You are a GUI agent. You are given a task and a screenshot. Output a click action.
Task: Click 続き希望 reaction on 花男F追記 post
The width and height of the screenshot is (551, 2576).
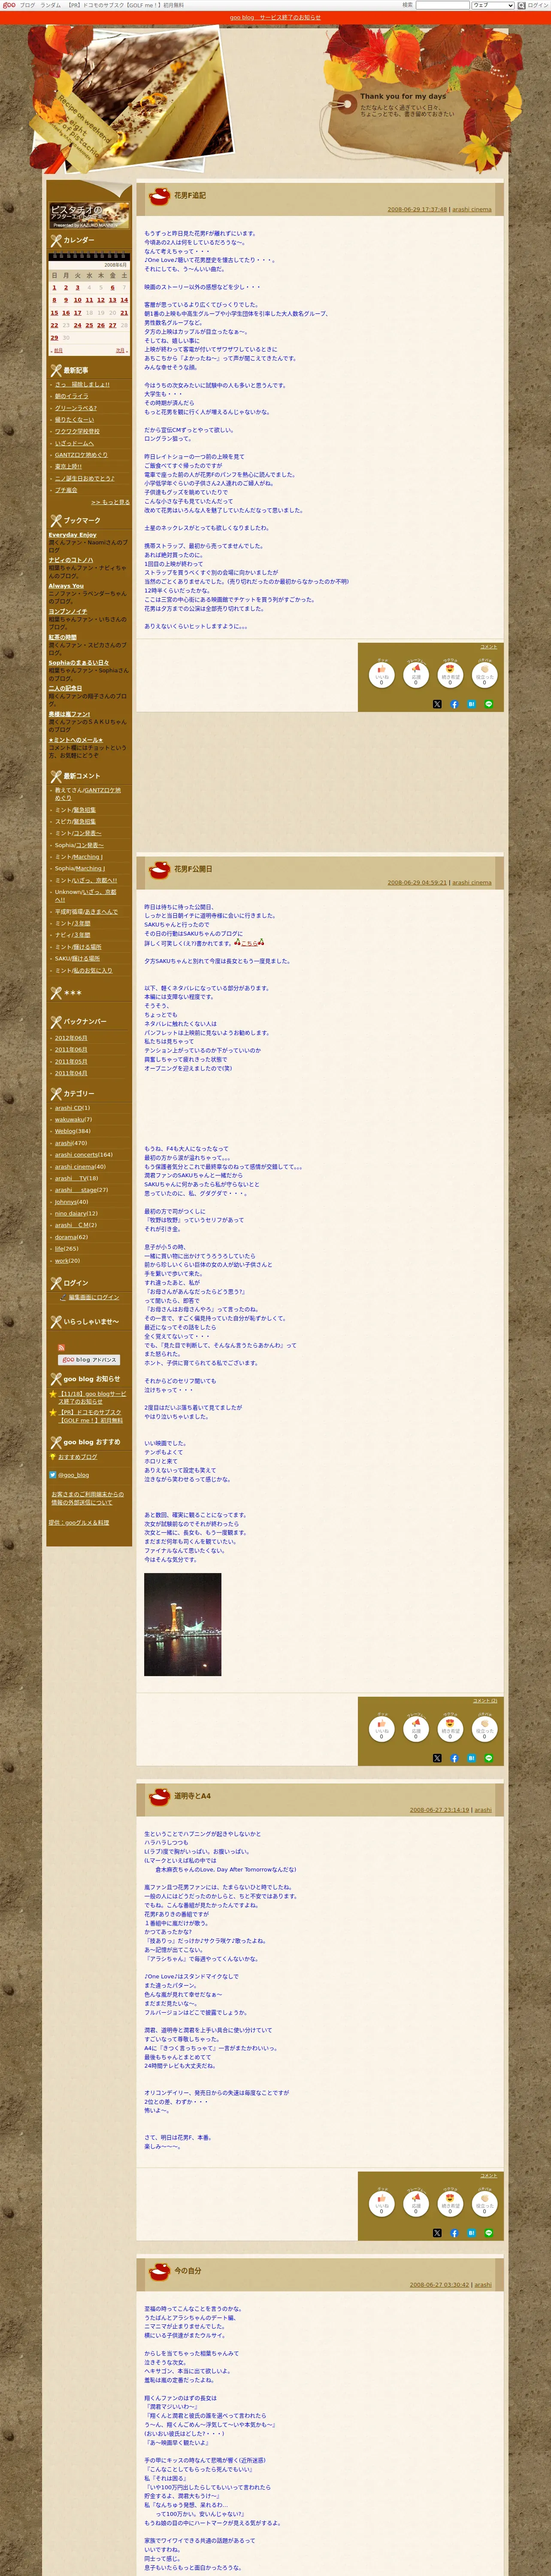[450, 675]
